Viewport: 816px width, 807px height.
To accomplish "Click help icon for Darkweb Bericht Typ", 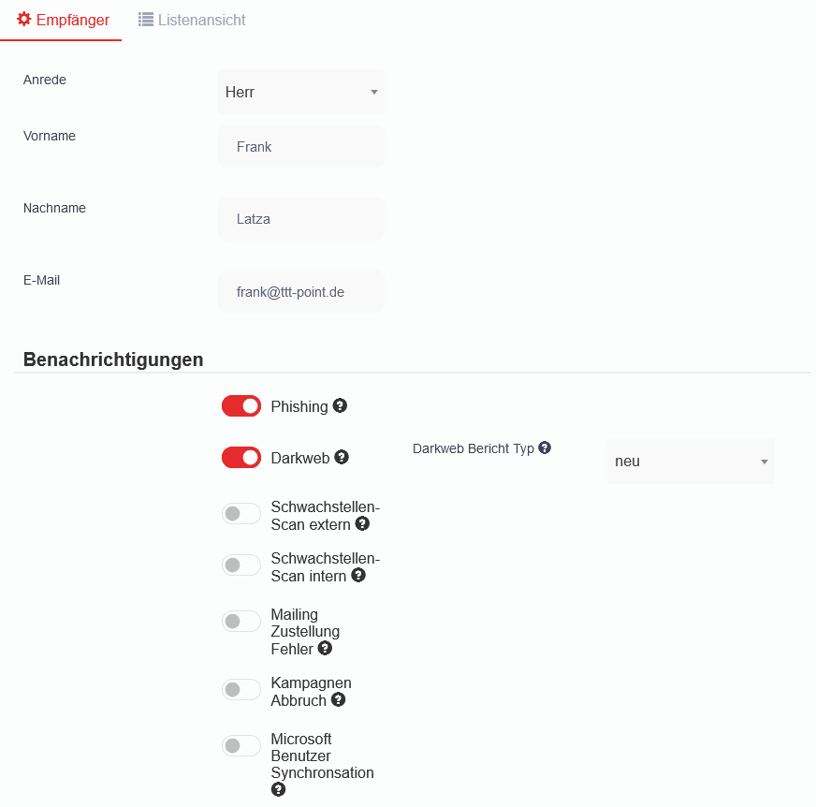I will pos(545,448).
